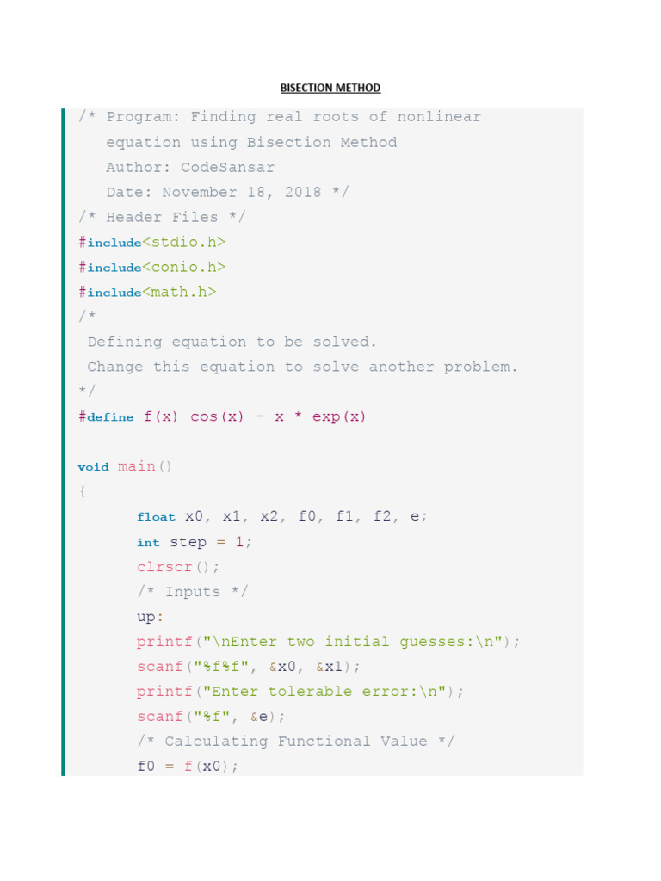Click the "Date: November 18, 2018" line
This screenshot has width=661, height=881.
coord(227,193)
